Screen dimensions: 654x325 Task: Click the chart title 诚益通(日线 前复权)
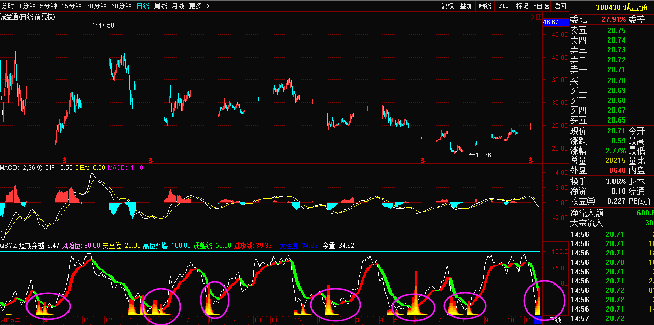28,17
